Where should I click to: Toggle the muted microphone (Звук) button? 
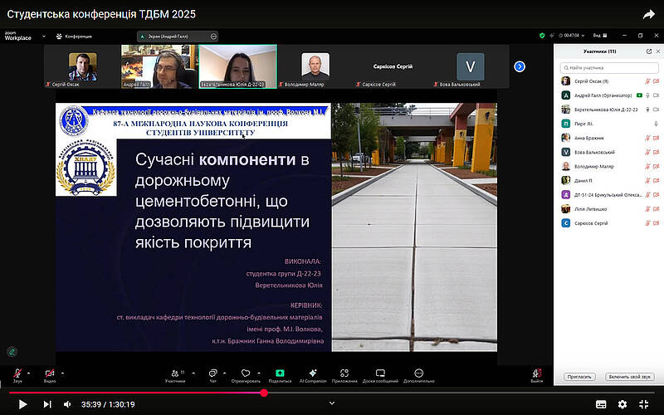(x=17, y=373)
